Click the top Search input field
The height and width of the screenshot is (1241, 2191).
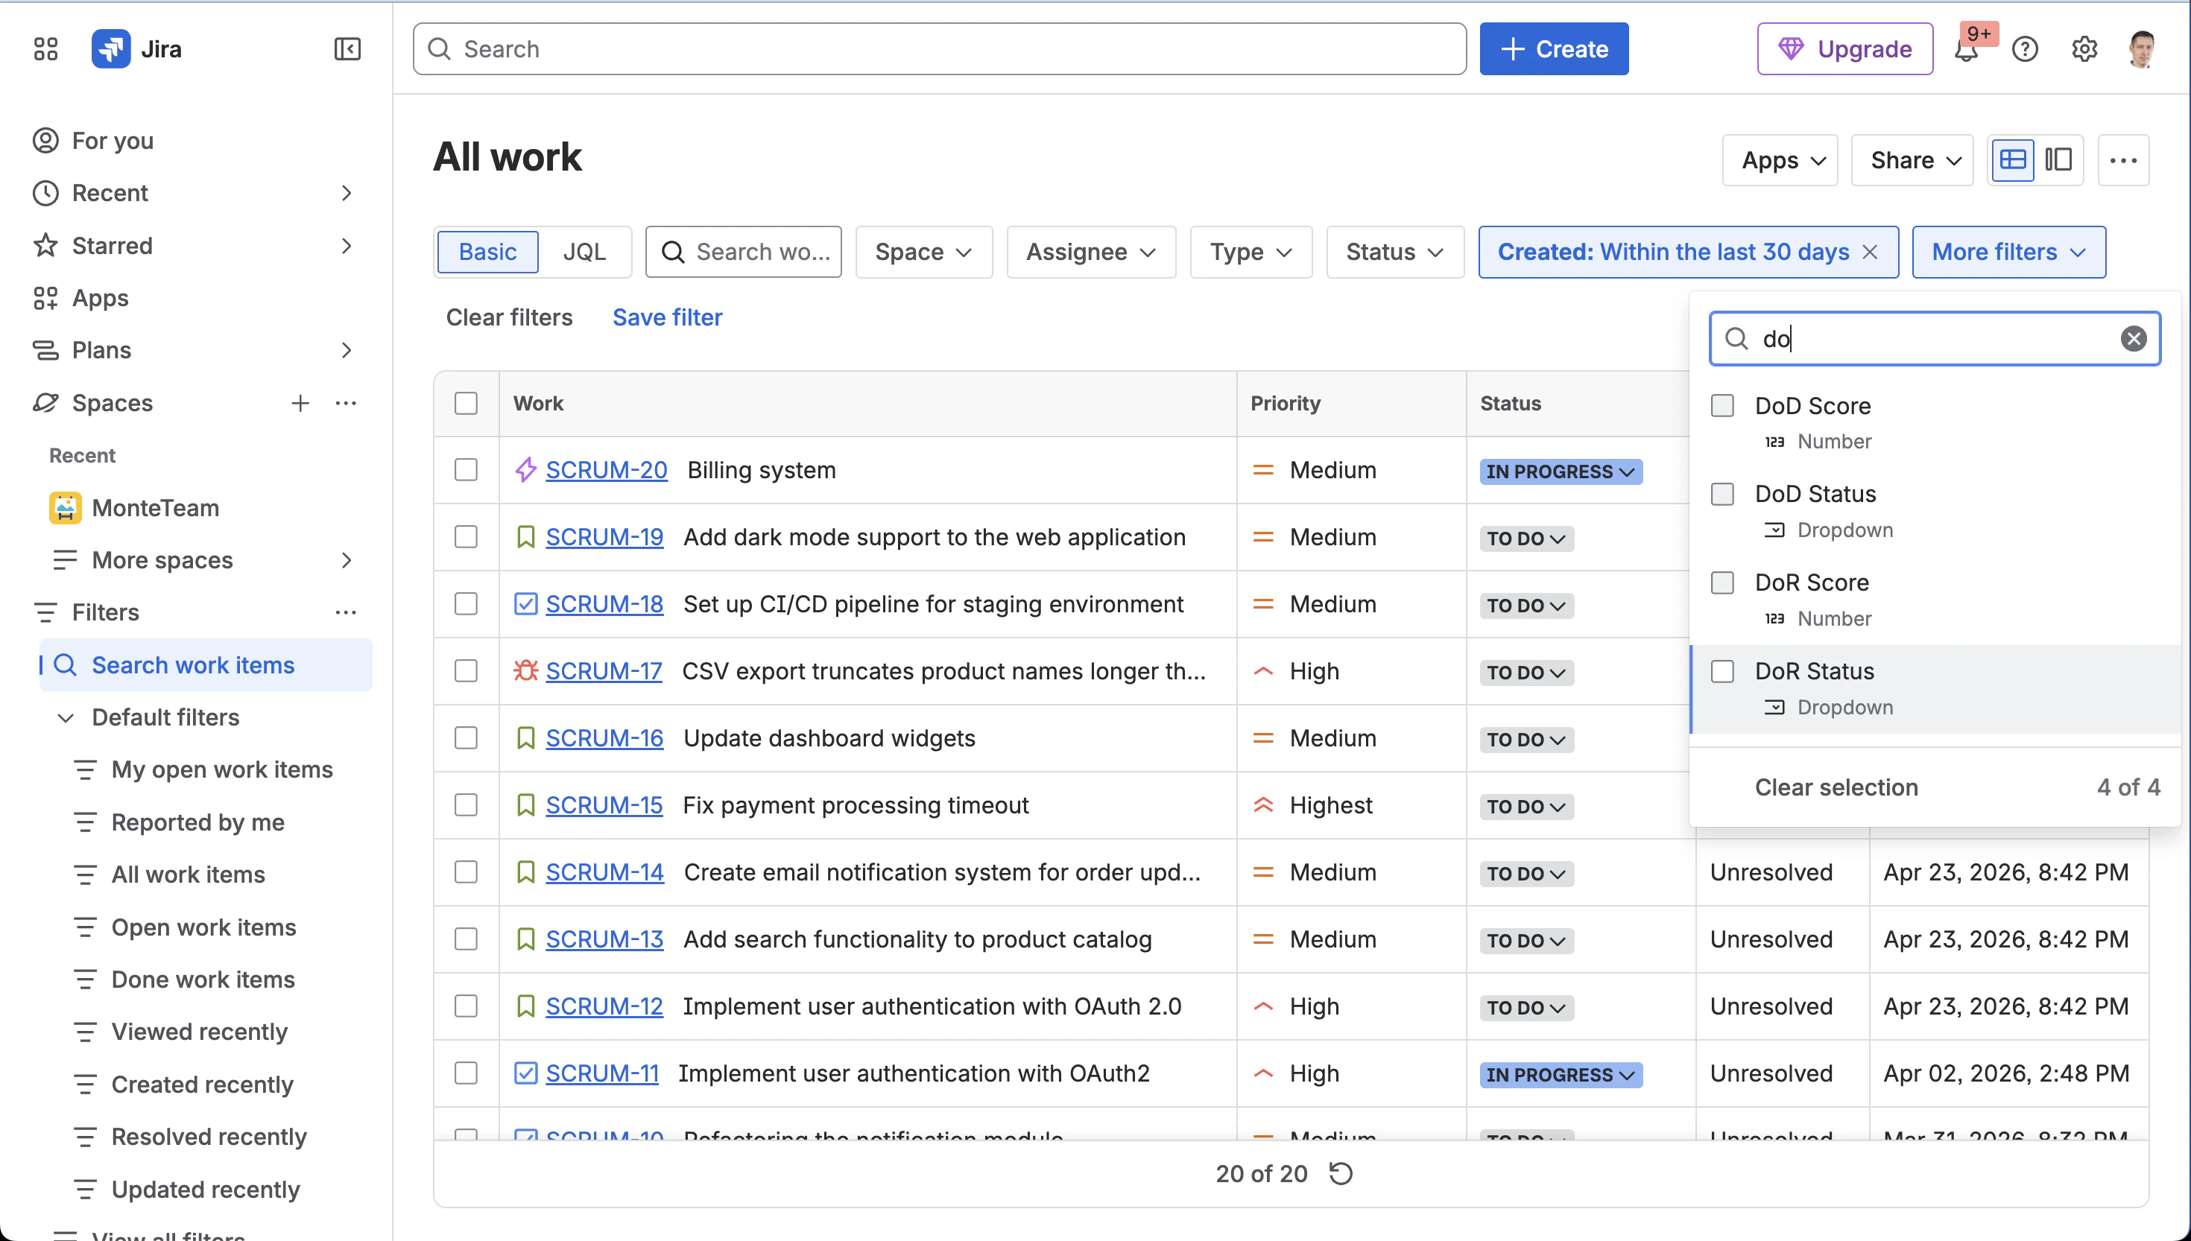(x=940, y=48)
